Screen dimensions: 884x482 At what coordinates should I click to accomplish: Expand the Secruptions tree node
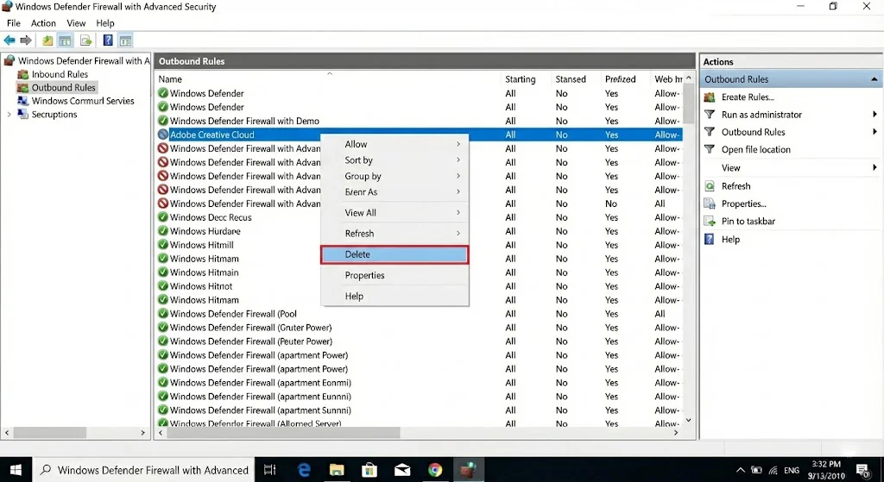(9, 115)
